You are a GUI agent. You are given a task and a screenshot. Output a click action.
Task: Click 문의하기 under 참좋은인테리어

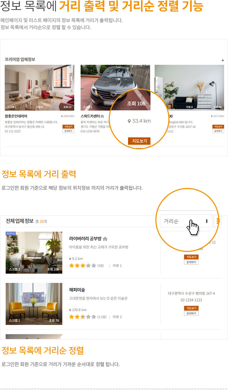[68, 131]
